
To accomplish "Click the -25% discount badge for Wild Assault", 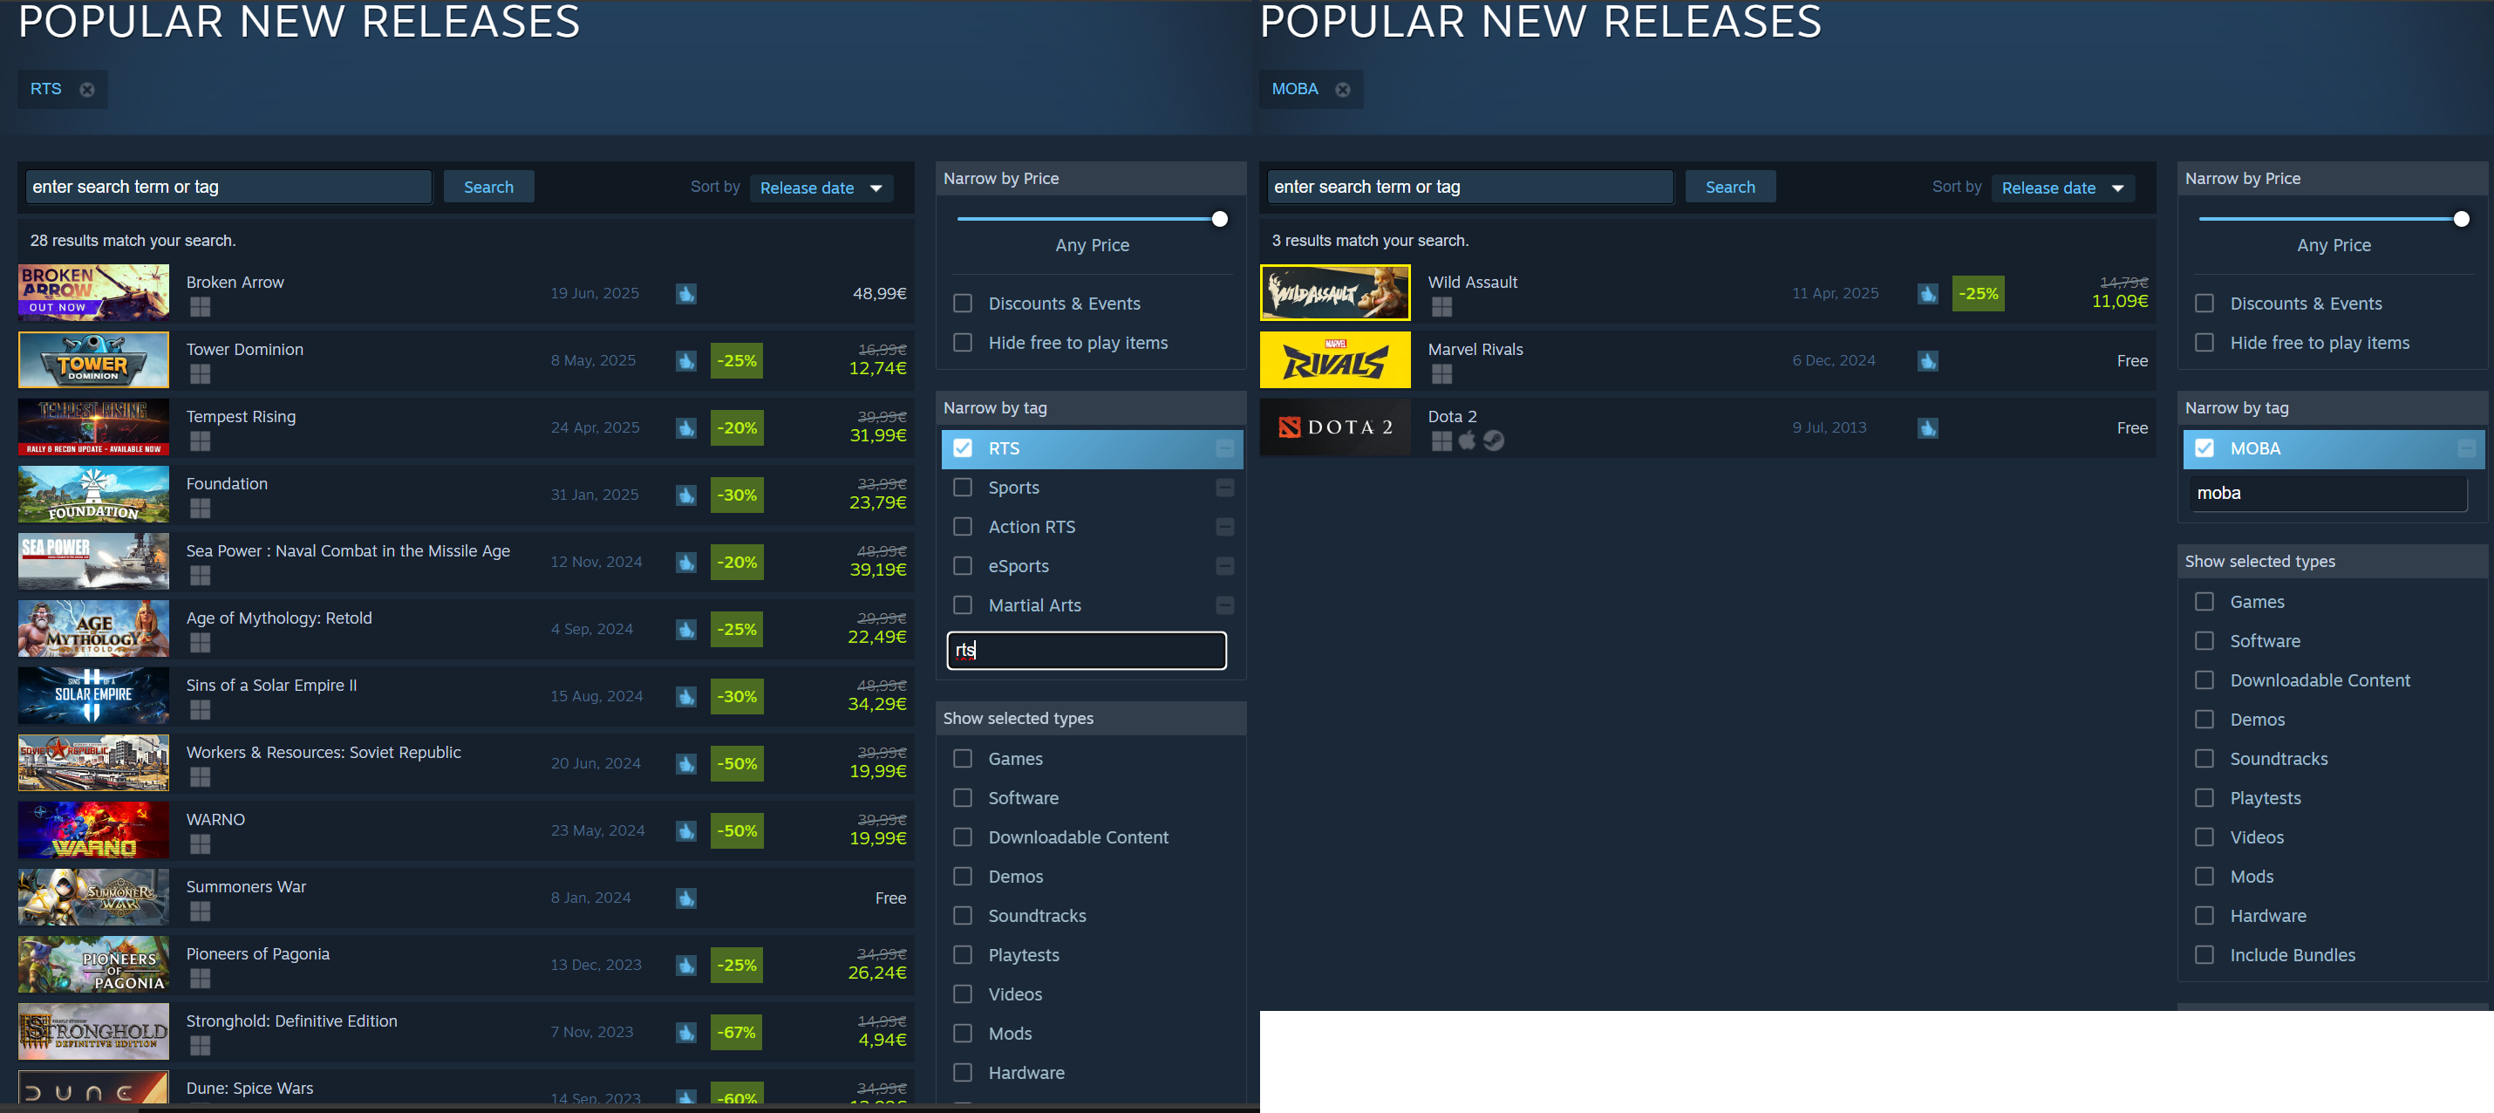I will pyautogui.click(x=1978, y=293).
